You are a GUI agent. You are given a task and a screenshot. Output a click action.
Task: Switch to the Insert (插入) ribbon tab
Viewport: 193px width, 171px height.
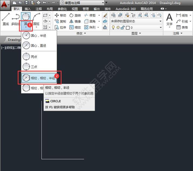click(x=28, y=9)
